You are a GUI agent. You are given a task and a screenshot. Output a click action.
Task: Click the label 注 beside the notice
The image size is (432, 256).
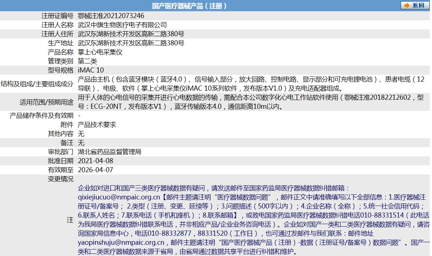tap(70, 220)
